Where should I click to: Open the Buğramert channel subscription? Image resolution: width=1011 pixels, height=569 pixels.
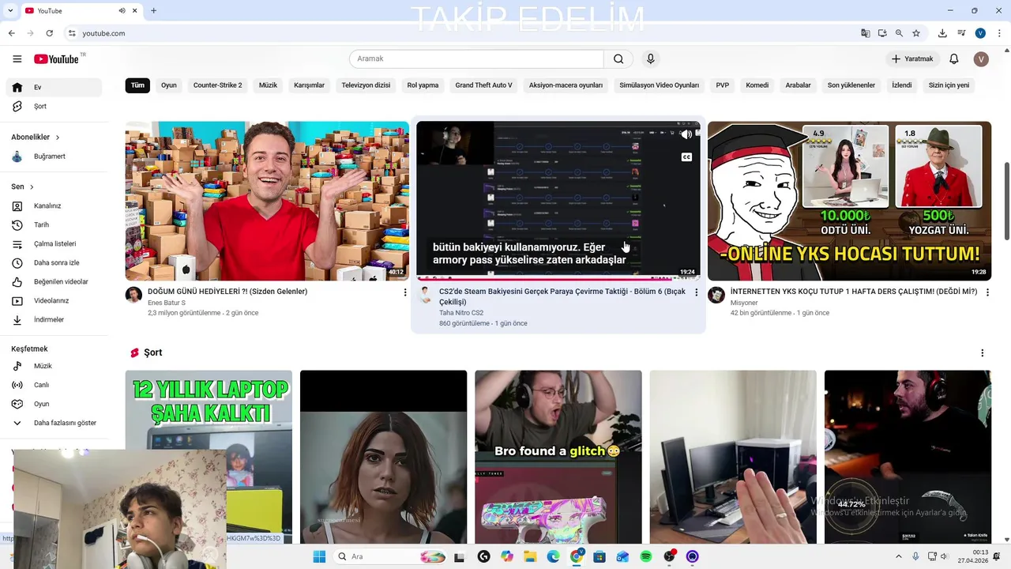point(54,156)
